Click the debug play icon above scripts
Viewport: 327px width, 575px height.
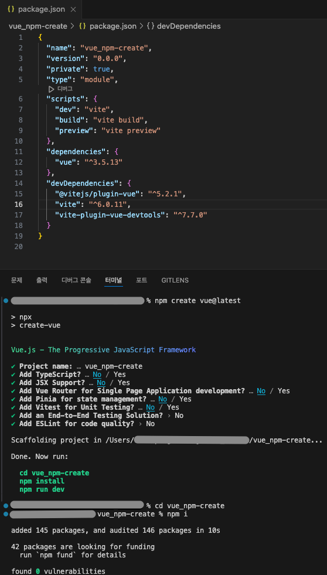pos(52,89)
